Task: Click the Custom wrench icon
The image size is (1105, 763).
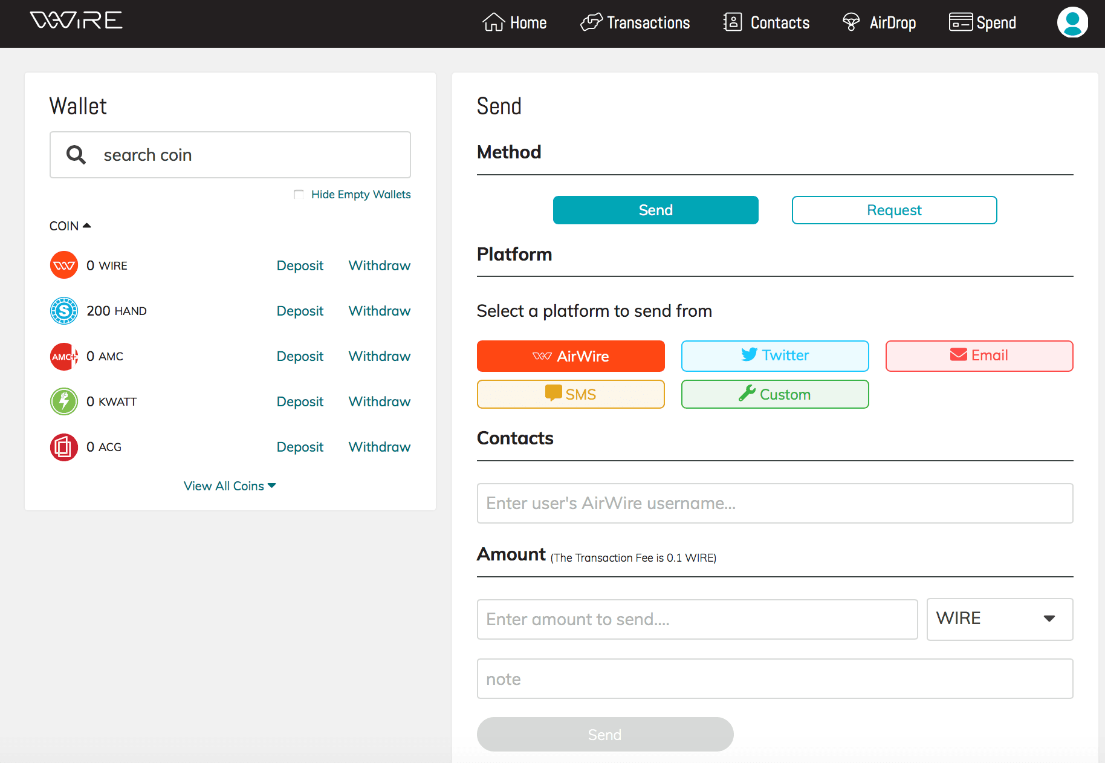Action: point(747,394)
